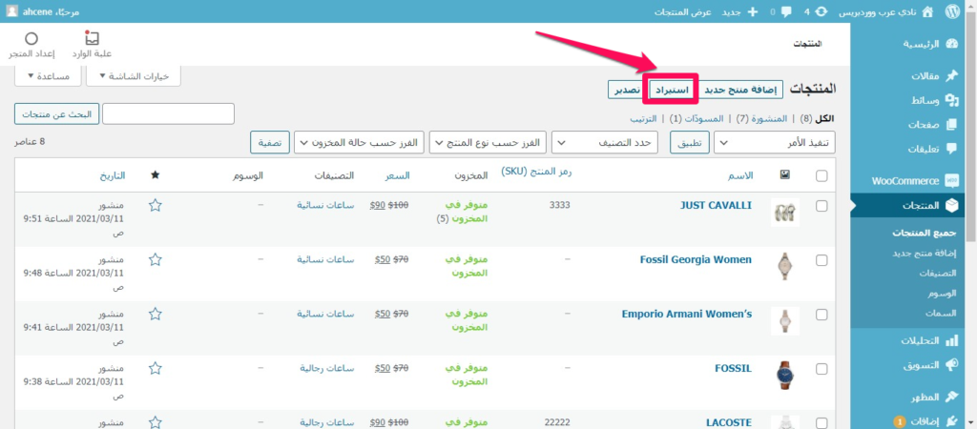977x429 pixels.
Task: Click the WordPress logo icon in admin bar
Action: 960,12
